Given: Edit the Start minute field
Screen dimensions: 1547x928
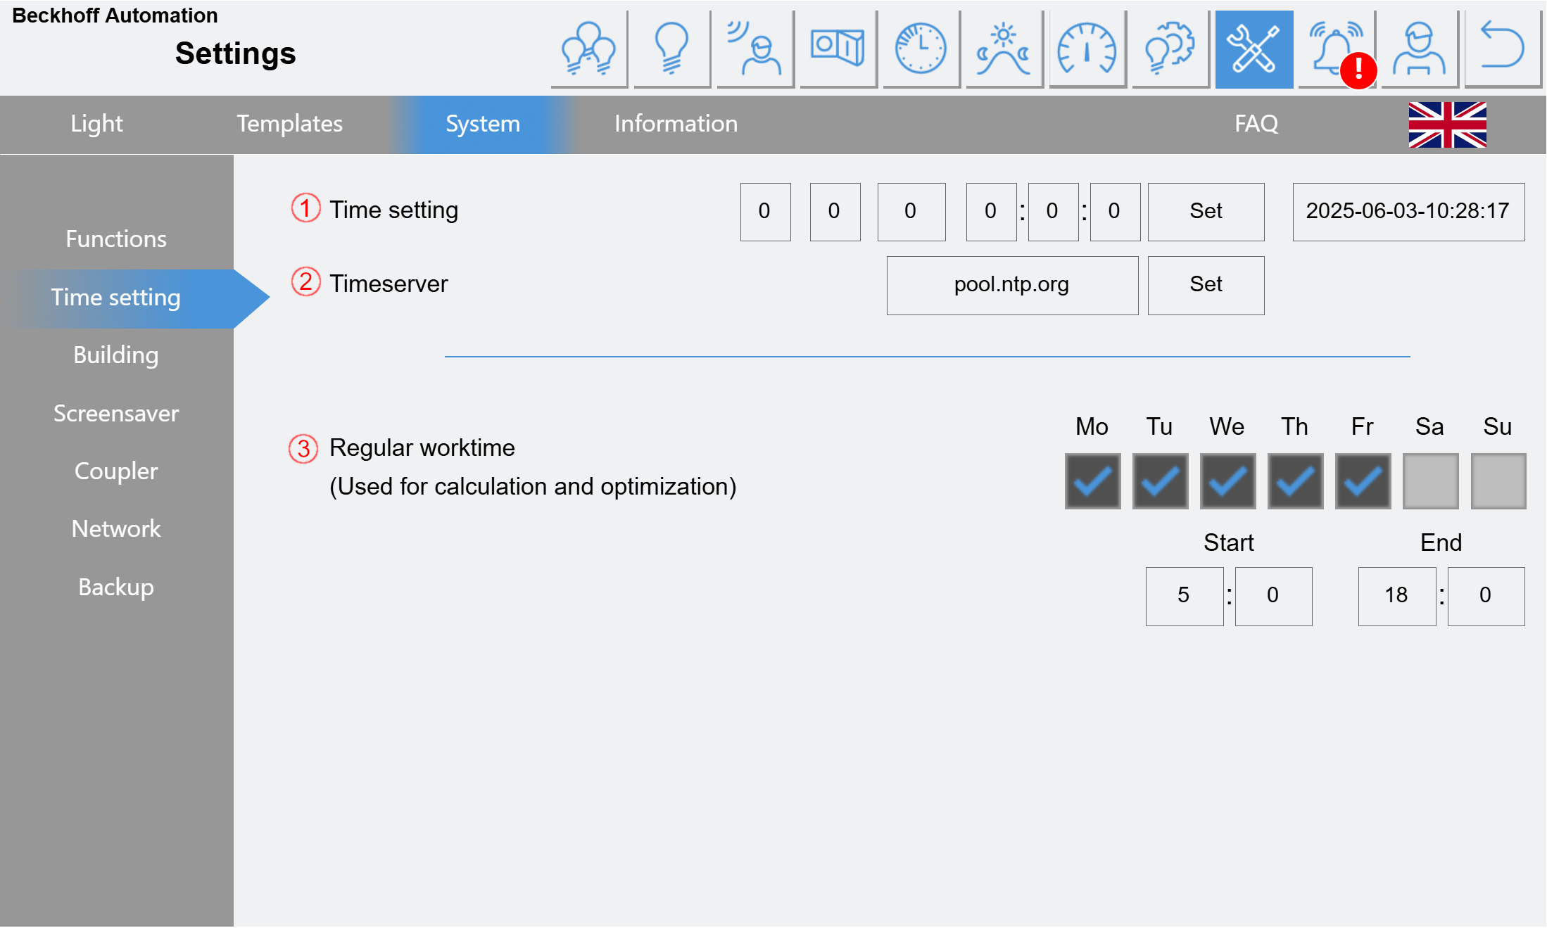Looking at the screenshot, I should 1273,596.
